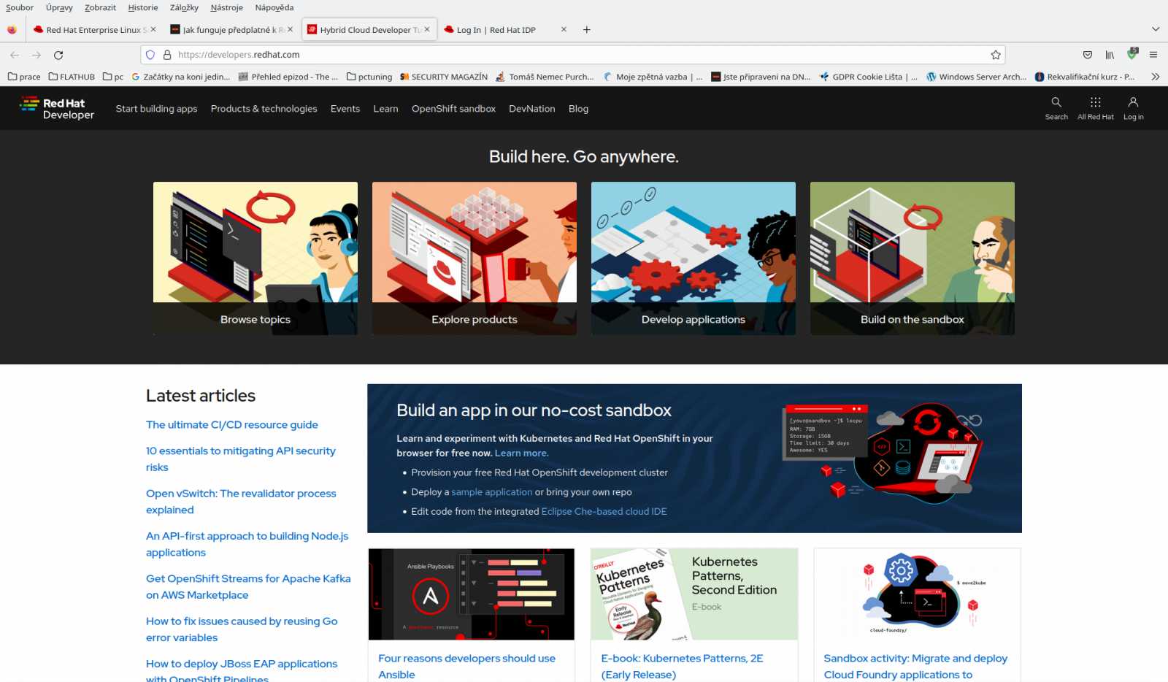The image size is (1168, 682).
Task: Expand Start building apps menu
Action: coord(156,109)
